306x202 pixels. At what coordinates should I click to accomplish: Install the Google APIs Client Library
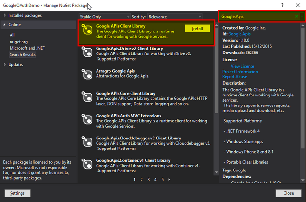[197, 29]
